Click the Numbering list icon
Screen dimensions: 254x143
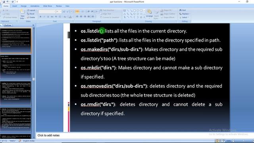click(x=83, y=12)
